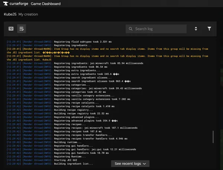Click into the Search log field
Image resolution: width=223 pixels, height=170 pixels.
[x=156, y=29]
